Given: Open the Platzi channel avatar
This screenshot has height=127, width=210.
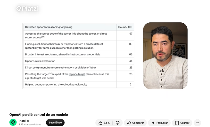Looking at the screenshot, I should tap(13, 122).
